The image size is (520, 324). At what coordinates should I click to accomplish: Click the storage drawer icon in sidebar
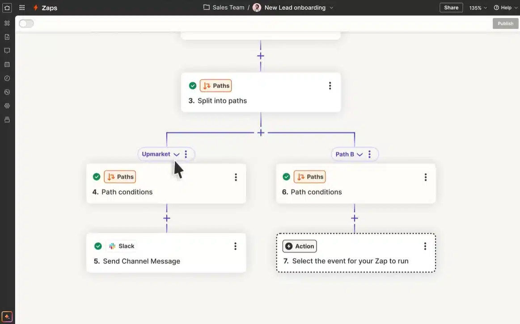(7, 119)
